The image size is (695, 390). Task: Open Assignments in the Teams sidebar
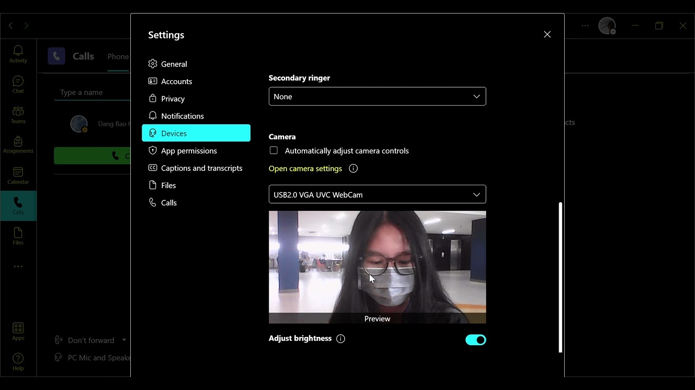(x=18, y=145)
